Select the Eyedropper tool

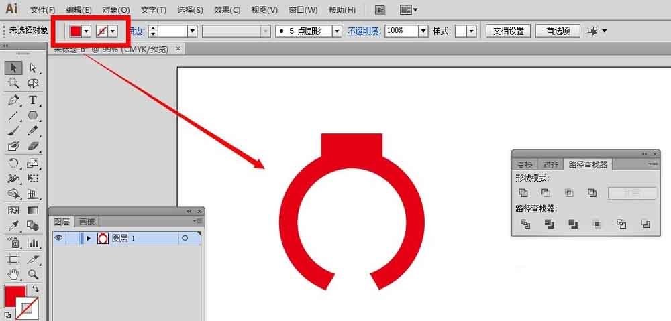(x=13, y=225)
